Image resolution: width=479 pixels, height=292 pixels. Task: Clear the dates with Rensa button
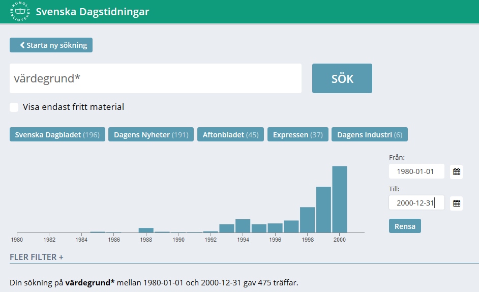405,226
